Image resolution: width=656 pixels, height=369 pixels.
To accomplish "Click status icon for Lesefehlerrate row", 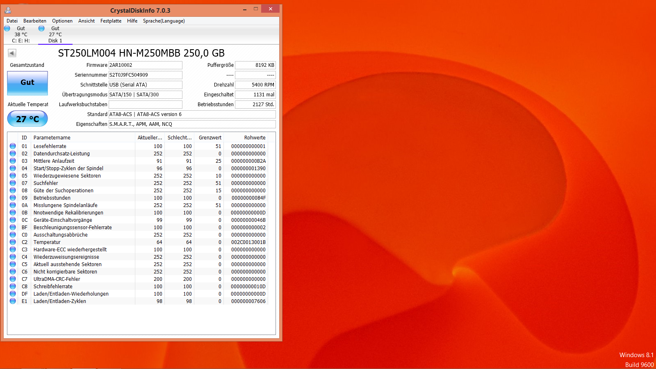I will tap(13, 146).
